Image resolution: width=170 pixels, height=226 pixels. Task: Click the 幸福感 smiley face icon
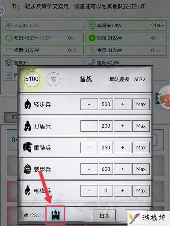coord(92,26)
